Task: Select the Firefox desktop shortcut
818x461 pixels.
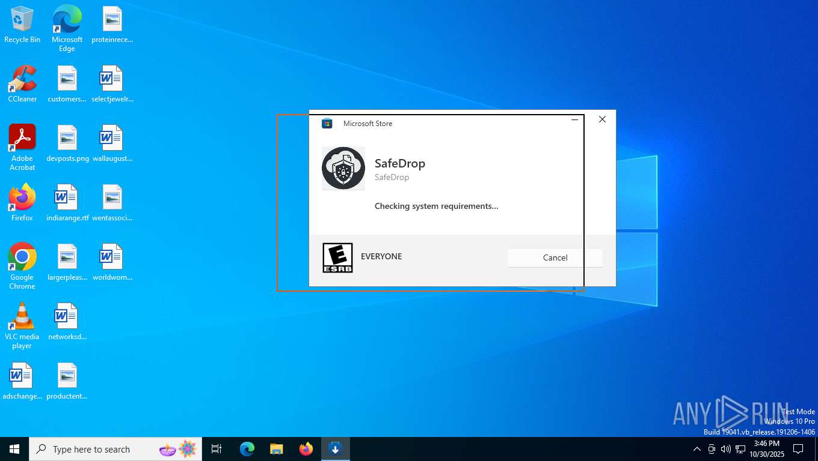Action: point(22,203)
